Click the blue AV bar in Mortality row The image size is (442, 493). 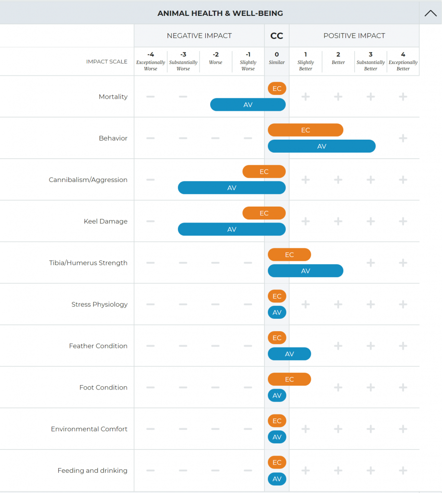(x=248, y=104)
